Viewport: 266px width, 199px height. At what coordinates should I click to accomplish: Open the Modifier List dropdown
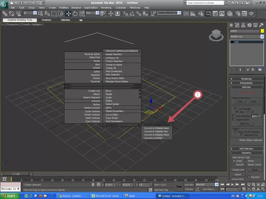point(246,36)
